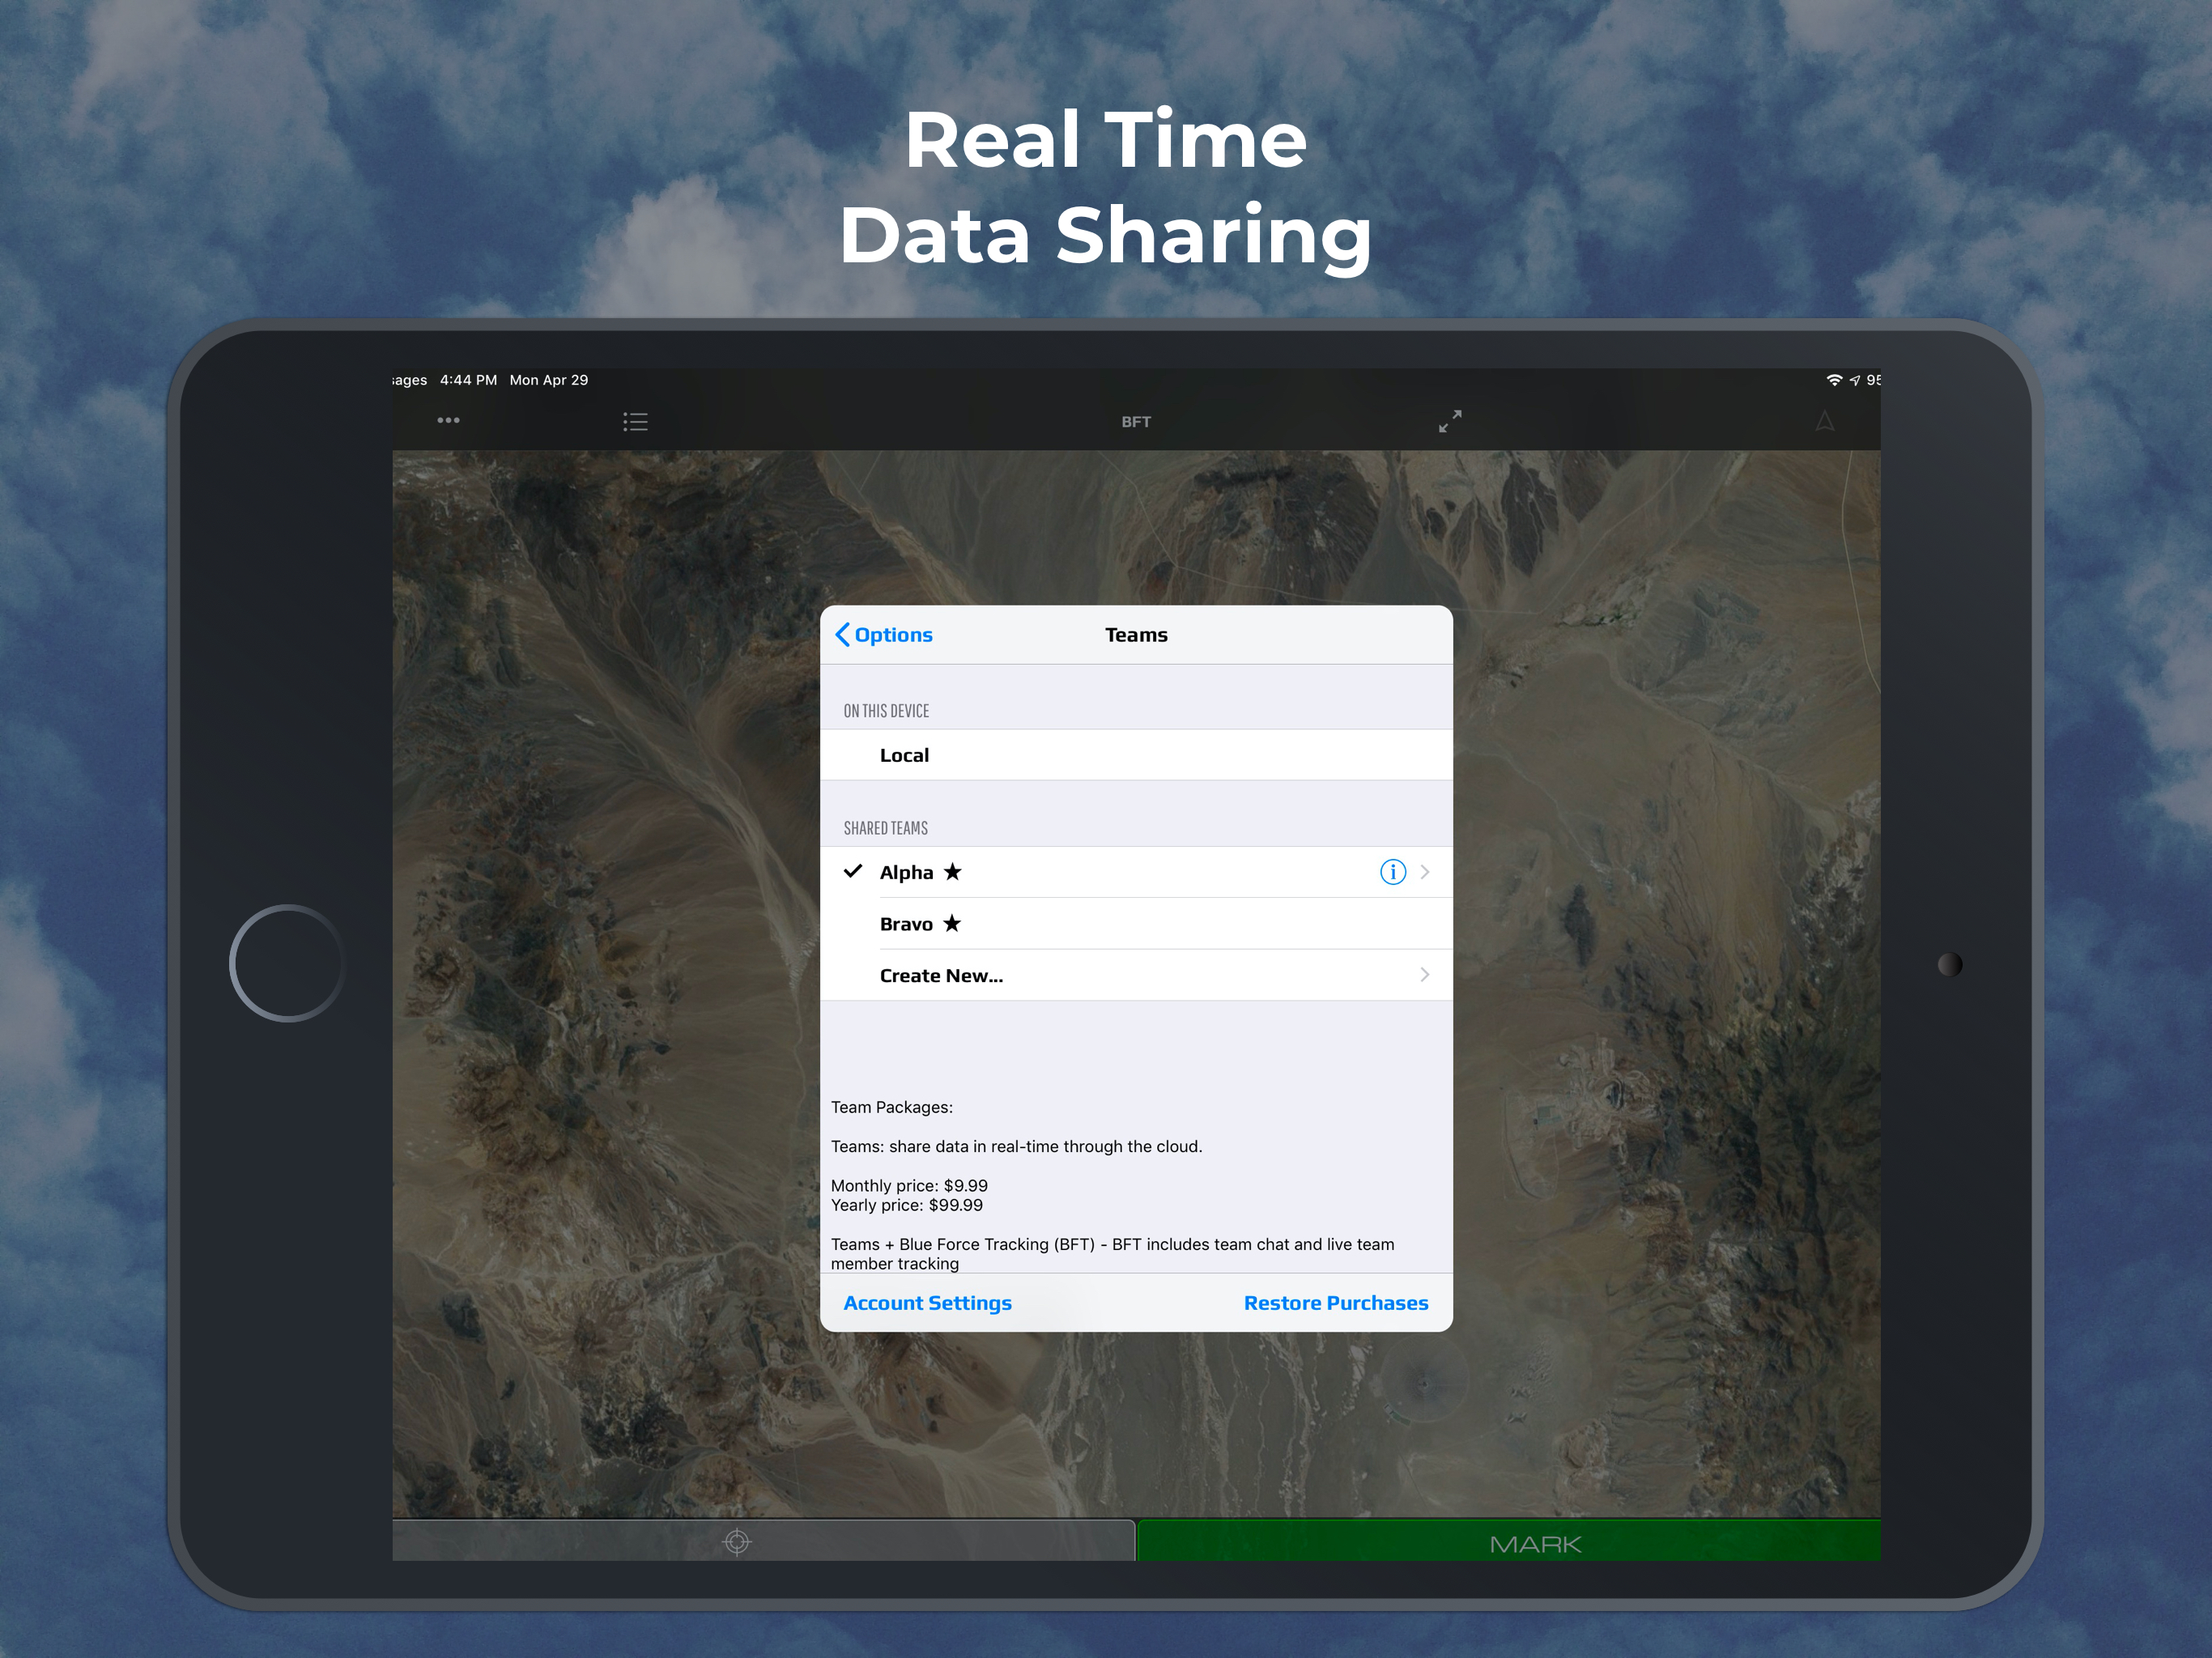Tap the fullscreen expand arrows icon

click(1450, 421)
